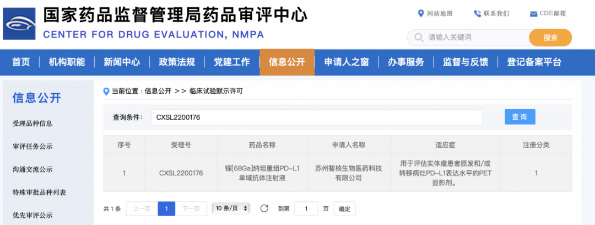
Task: Click the 确定 button
Action: 344,208
